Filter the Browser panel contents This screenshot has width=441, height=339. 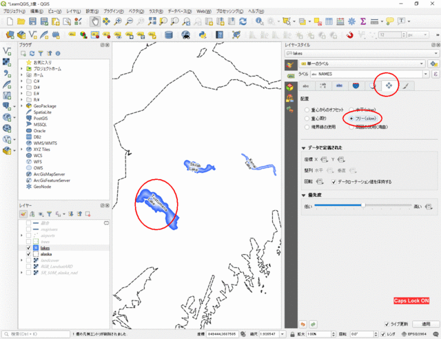click(x=41, y=54)
